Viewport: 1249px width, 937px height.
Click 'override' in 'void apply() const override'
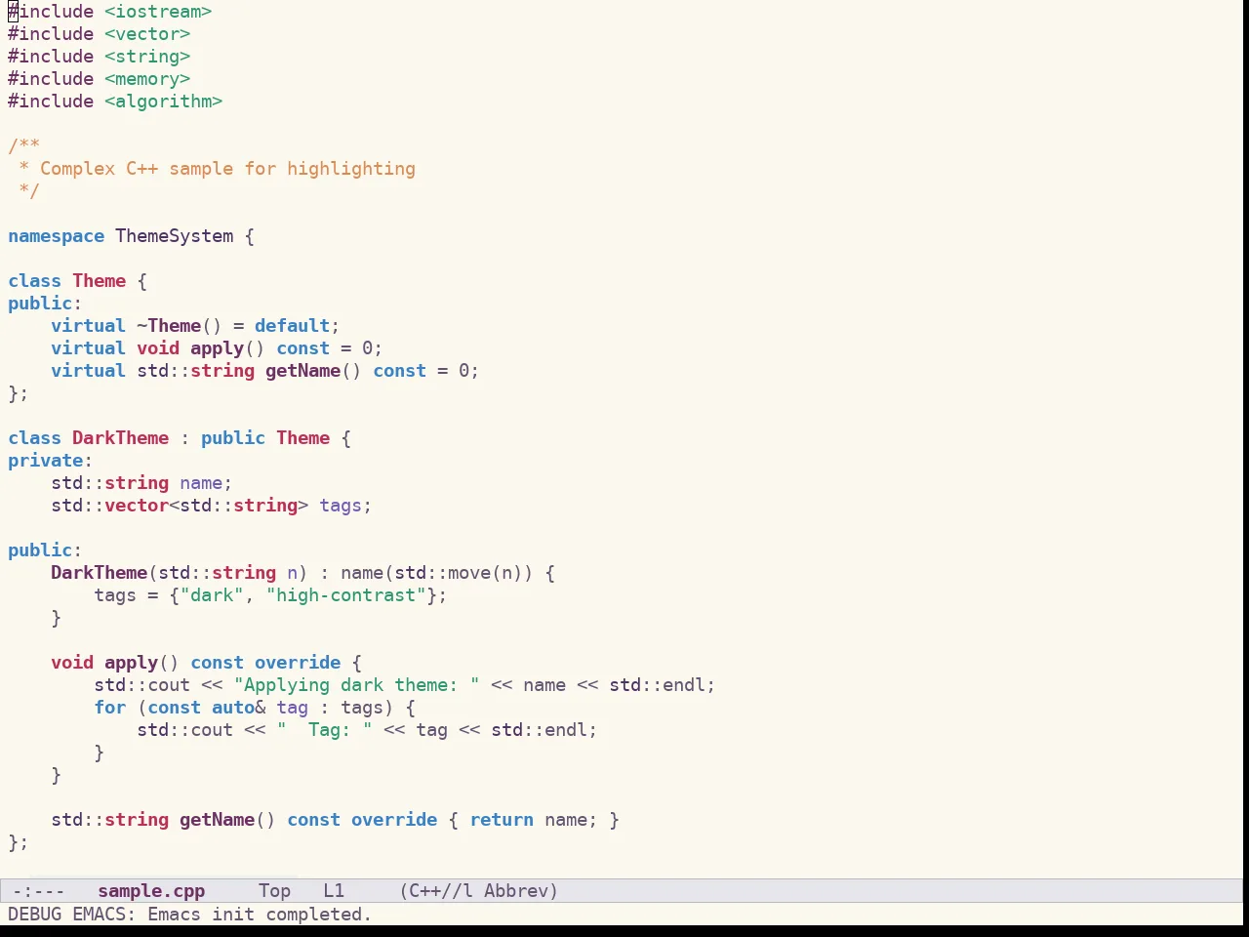pyautogui.click(x=298, y=663)
